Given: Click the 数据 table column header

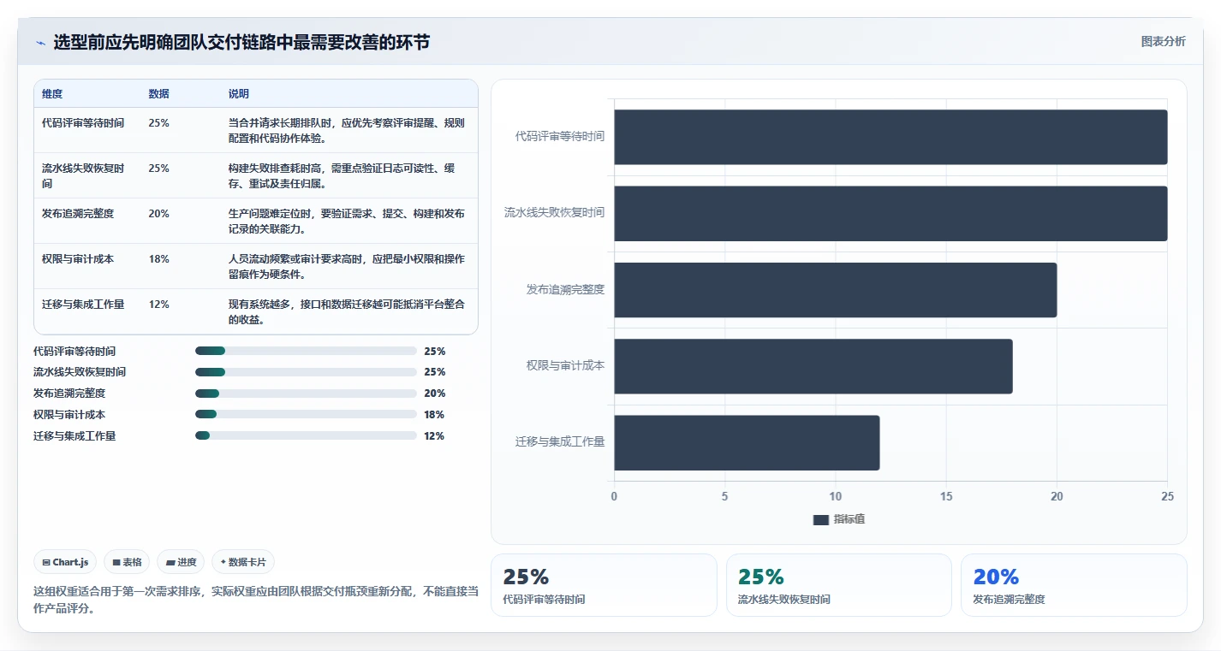Looking at the screenshot, I should click(x=158, y=94).
